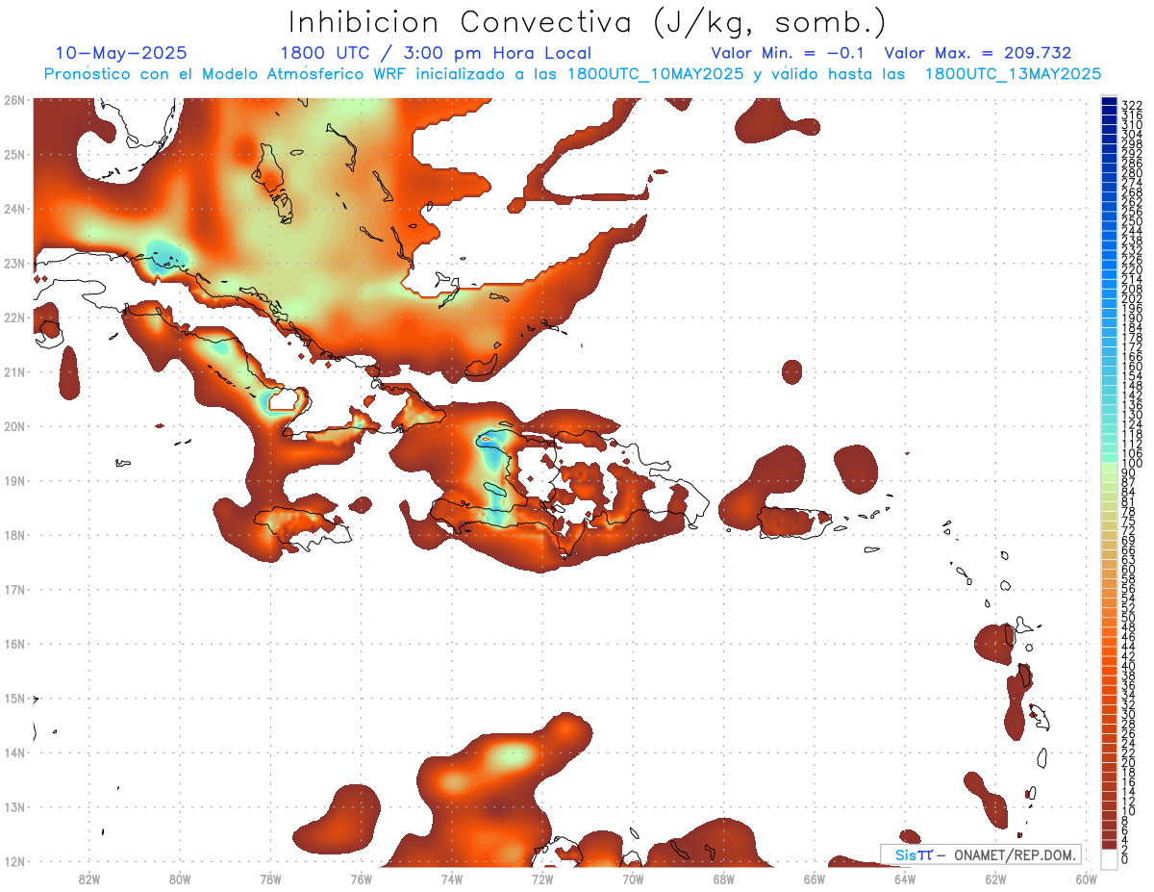
Task: Click the '23N' latitude label
Action: (x=14, y=263)
